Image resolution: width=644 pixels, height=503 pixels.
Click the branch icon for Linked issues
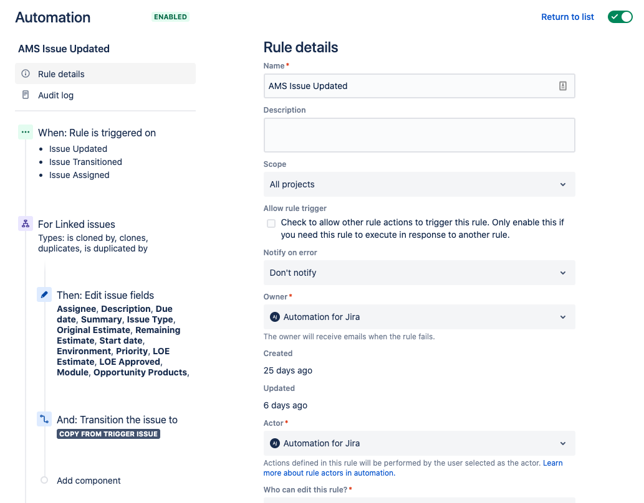point(26,223)
